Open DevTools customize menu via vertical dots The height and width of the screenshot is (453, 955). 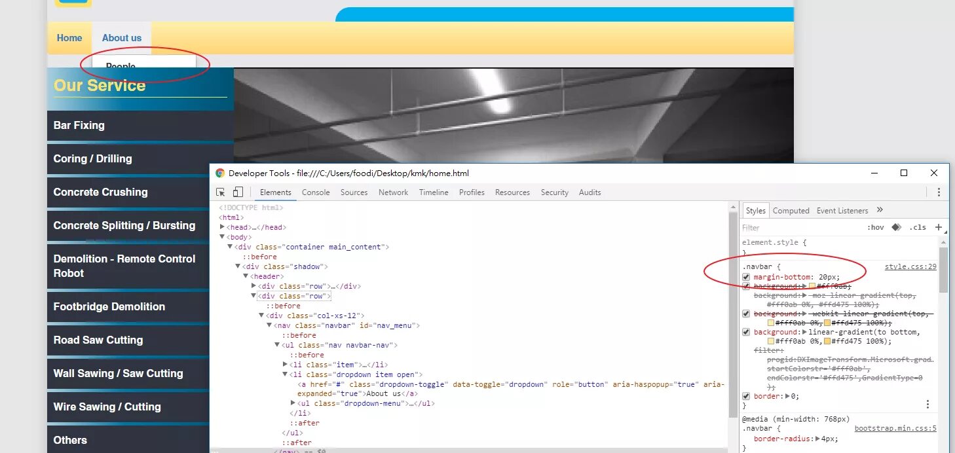pos(939,191)
